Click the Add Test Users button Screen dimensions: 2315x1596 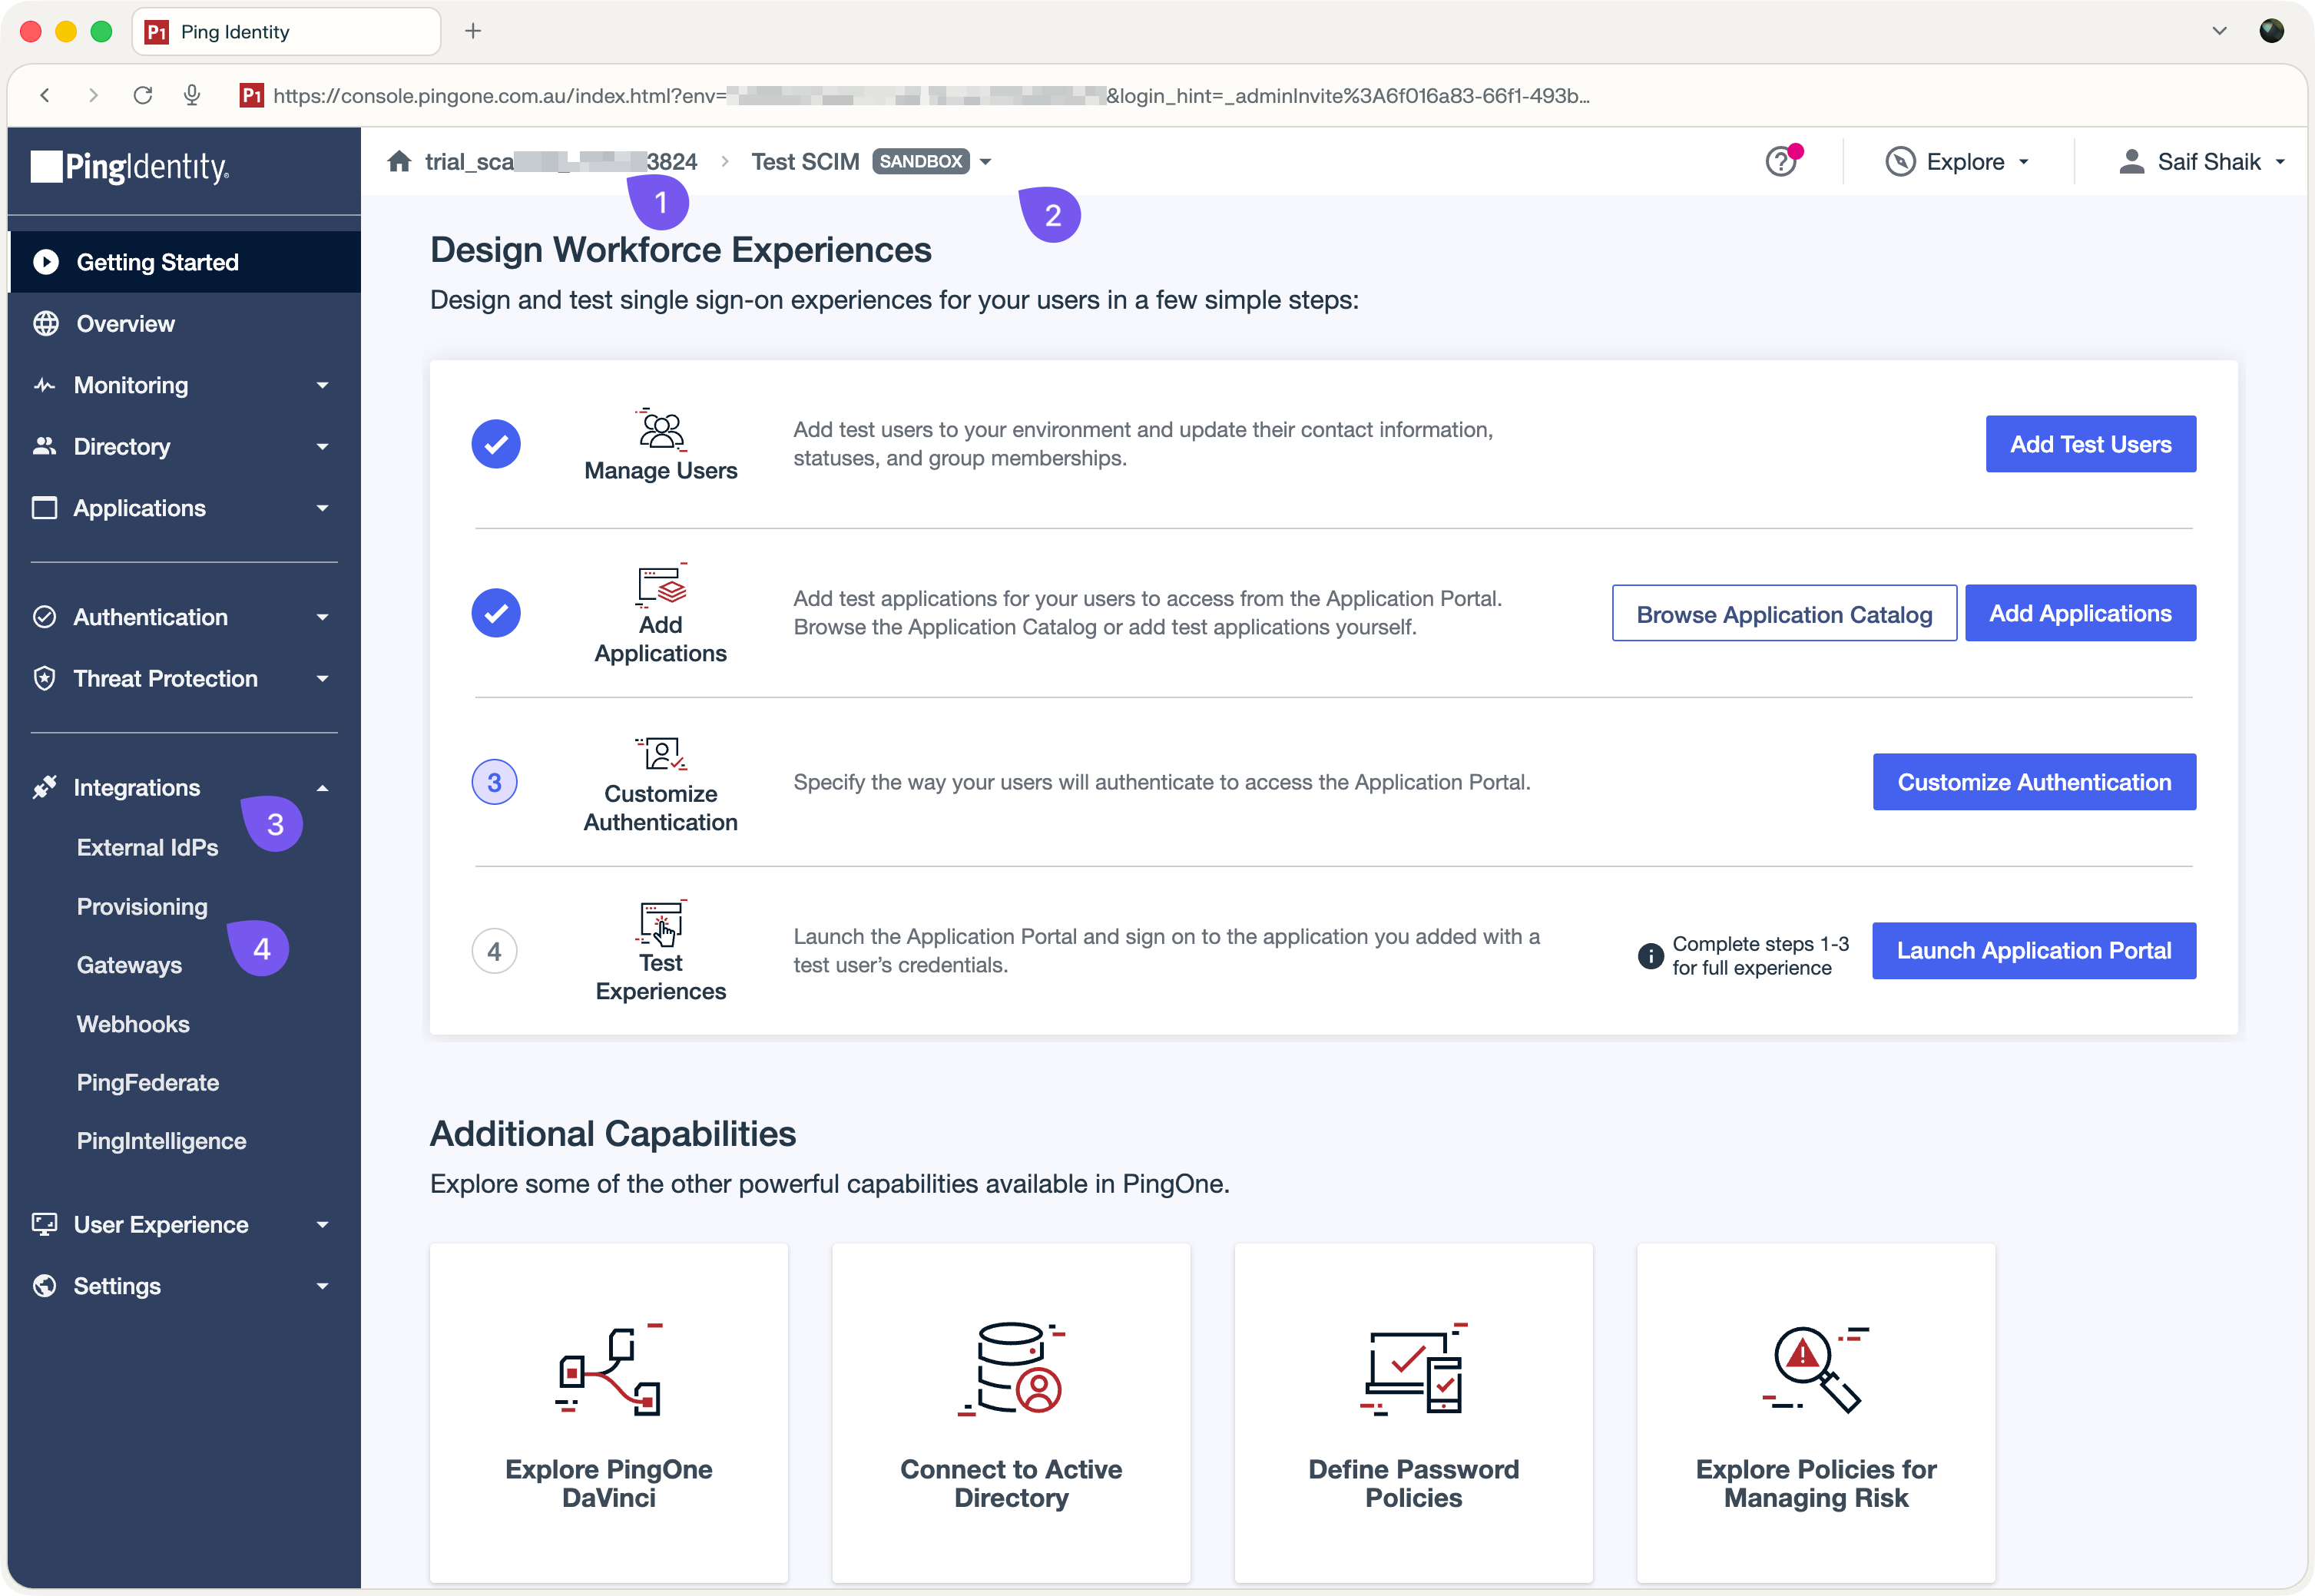pyautogui.click(x=2089, y=444)
